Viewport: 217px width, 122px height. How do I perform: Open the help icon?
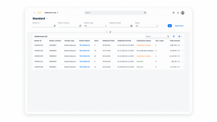174,13
